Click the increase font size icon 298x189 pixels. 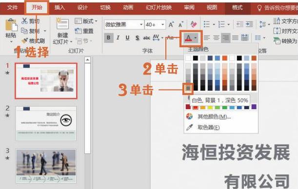[171, 24]
